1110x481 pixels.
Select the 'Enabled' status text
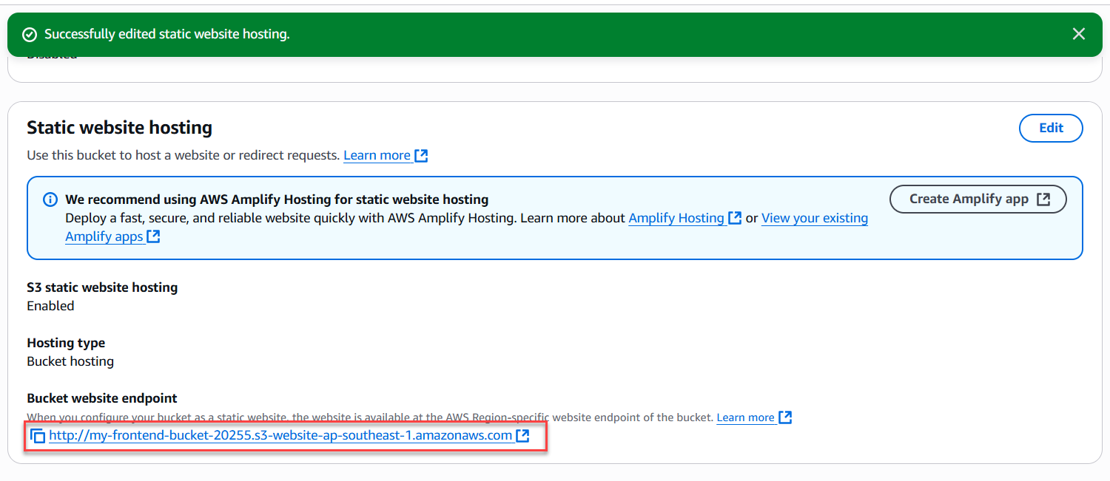pos(50,306)
